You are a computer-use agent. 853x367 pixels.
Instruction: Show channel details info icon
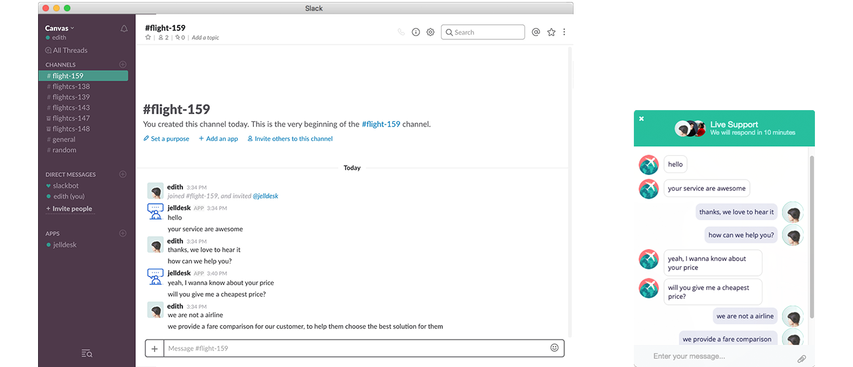point(415,32)
